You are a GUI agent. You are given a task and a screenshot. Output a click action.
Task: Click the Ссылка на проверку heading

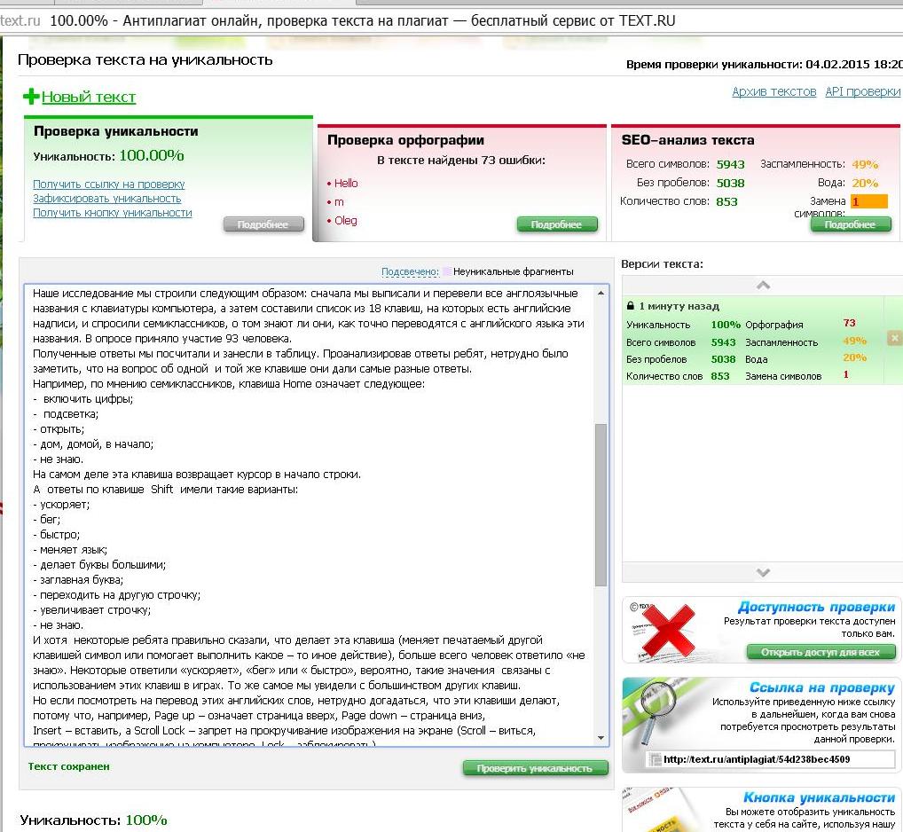(x=822, y=687)
